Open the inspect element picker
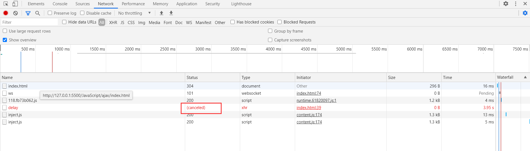This screenshot has width=530, height=151. [x=6, y=4]
